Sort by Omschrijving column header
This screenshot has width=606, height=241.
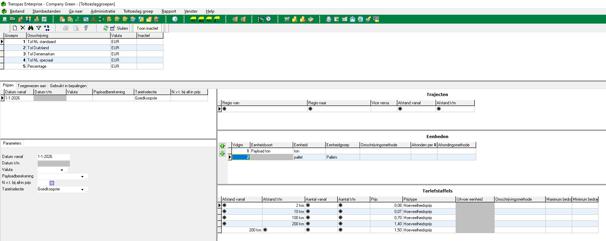68,36
